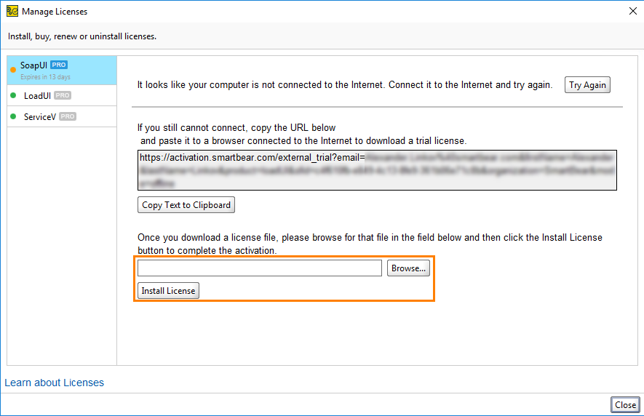
Task: Click the 'Expires in 13 days' text
Action: click(46, 77)
